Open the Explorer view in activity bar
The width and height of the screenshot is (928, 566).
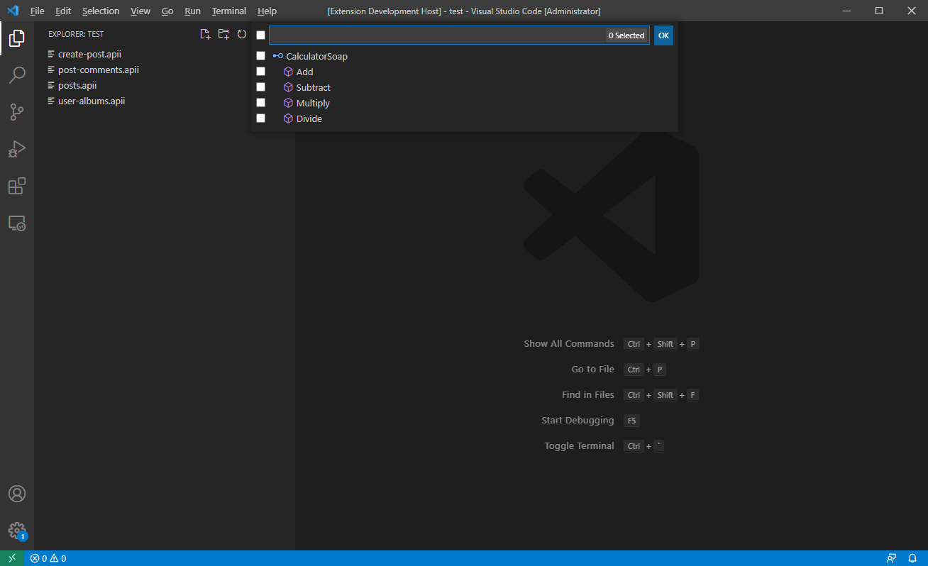tap(17, 38)
